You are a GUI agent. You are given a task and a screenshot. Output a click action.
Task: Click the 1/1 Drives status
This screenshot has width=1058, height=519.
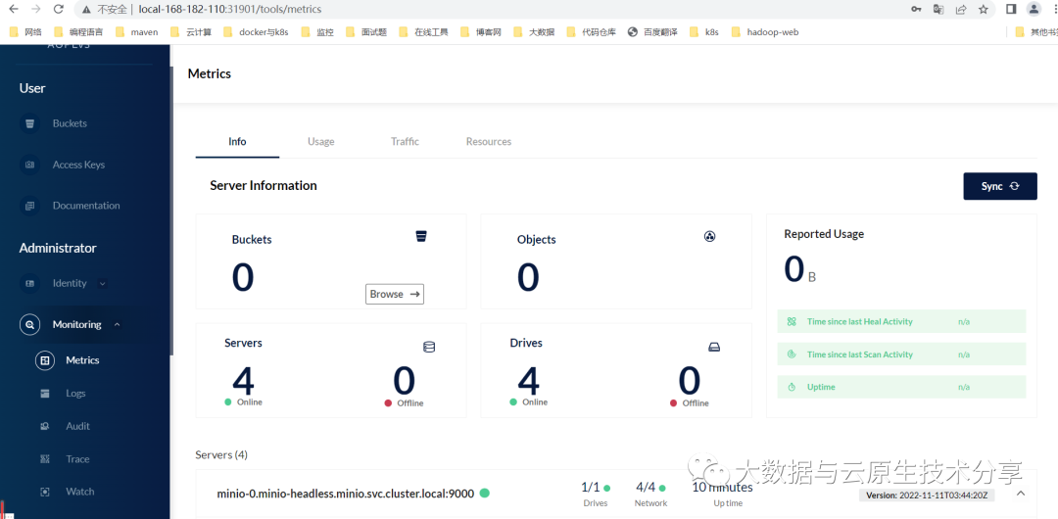596,494
